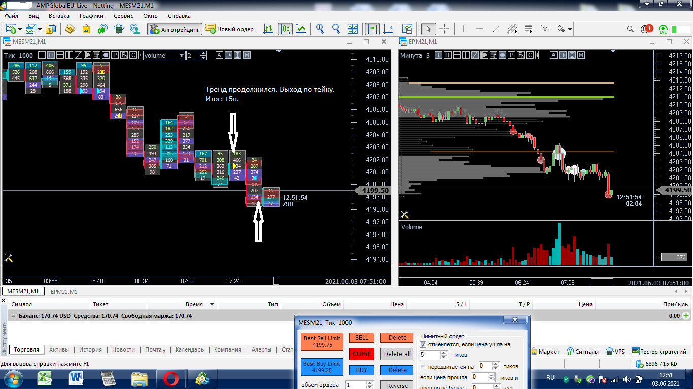The height and width of the screenshot is (389, 693).
Task: Open the Вставка menu
Action: click(58, 16)
